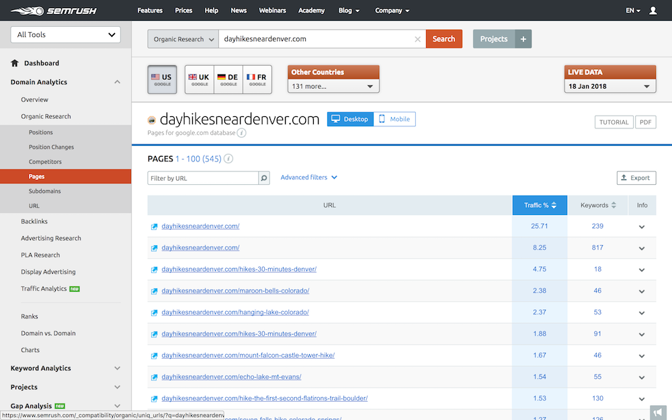Switch to Desktop view
672x420 pixels.
coord(350,119)
